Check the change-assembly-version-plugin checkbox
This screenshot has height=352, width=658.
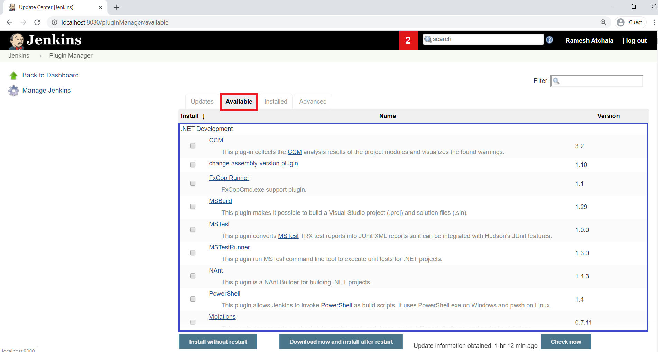click(193, 165)
